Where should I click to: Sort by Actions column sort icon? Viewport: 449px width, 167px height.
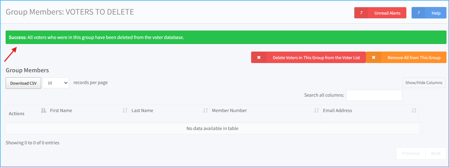pos(43,110)
